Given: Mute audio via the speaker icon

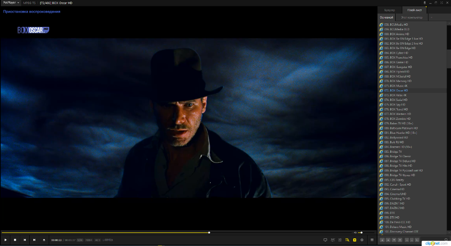Looking at the screenshot, I should pos(355,232).
